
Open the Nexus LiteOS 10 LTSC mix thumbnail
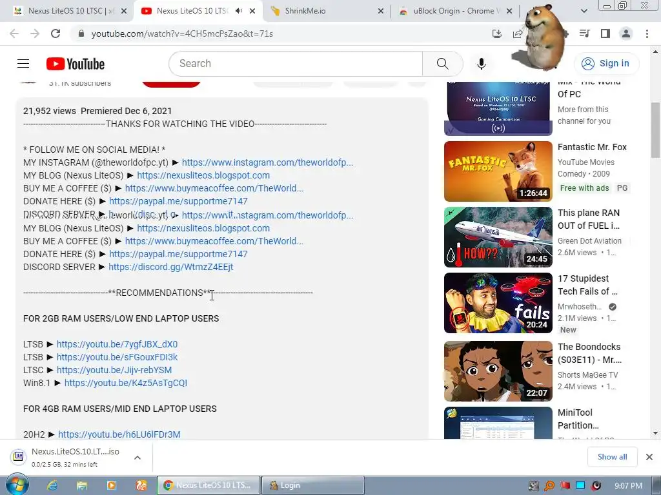tap(498, 108)
